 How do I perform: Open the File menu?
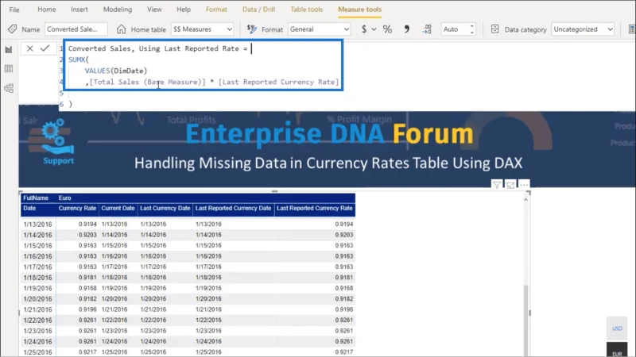[14, 10]
